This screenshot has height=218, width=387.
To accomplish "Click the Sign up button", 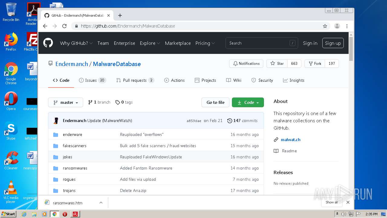I will point(333,43).
